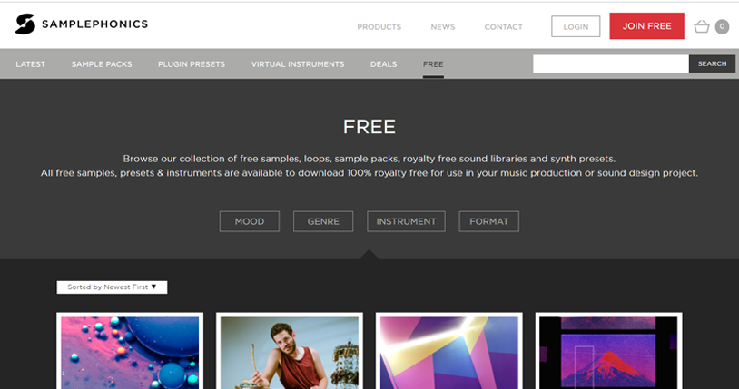
Task: Open the Products menu item
Action: [x=379, y=27]
